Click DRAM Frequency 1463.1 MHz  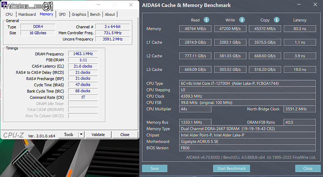[x=83, y=53]
